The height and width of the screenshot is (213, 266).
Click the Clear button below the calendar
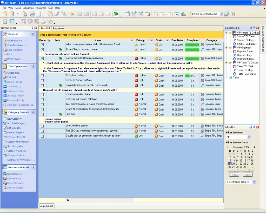tap(248, 175)
